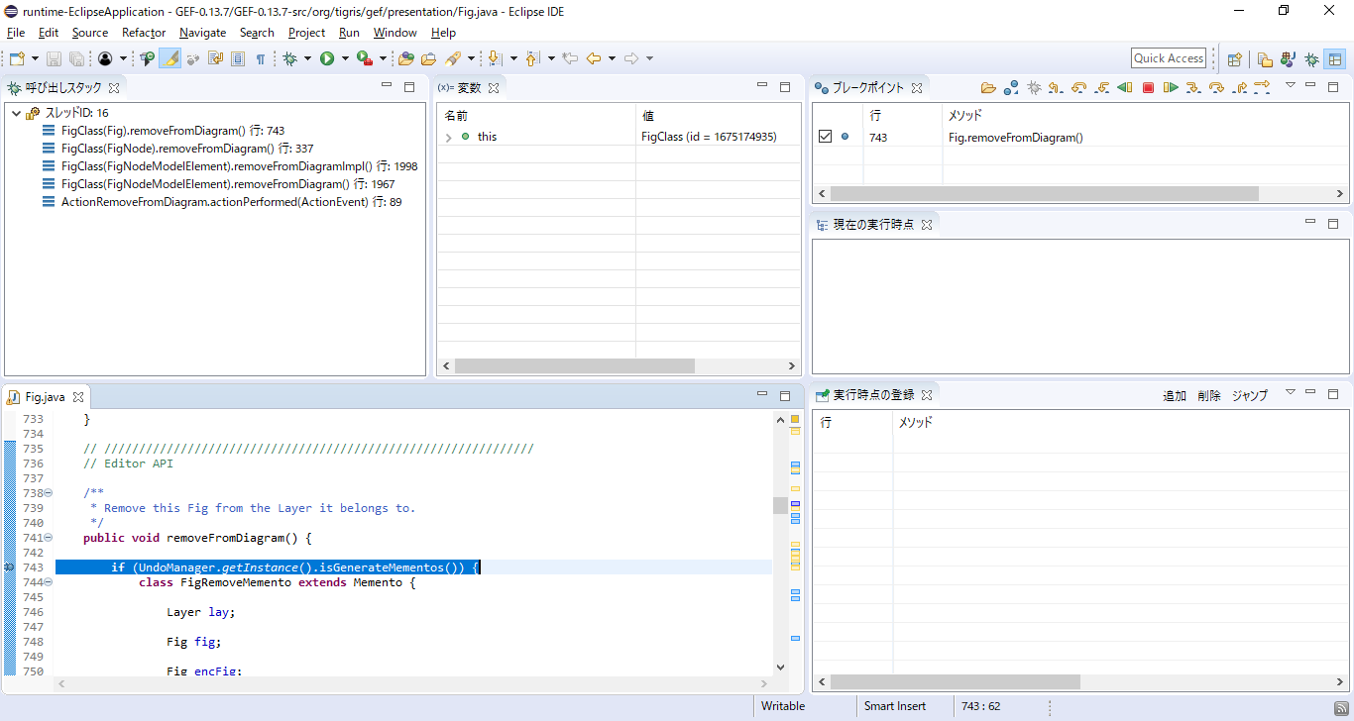Click the New file wizard icon
The height and width of the screenshot is (721, 1354).
point(16,58)
